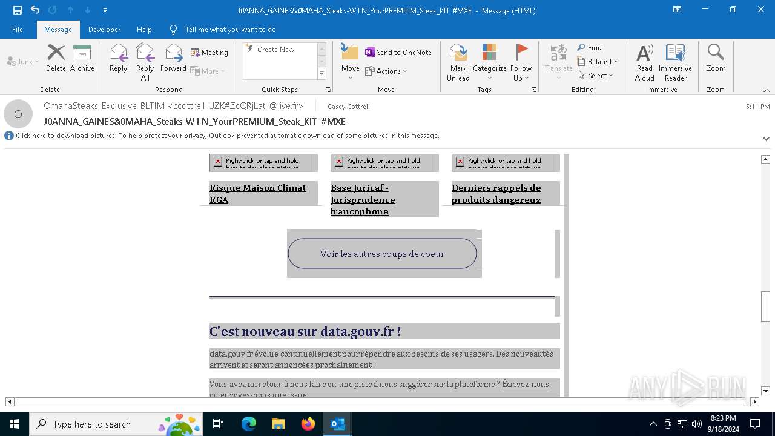Forward this email
The height and width of the screenshot is (436, 775).
[173, 58]
